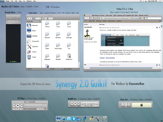This screenshot has height=122, width=163.
Task: Click the Firefox reload button
Action: pyautogui.click(x=92, y=18)
